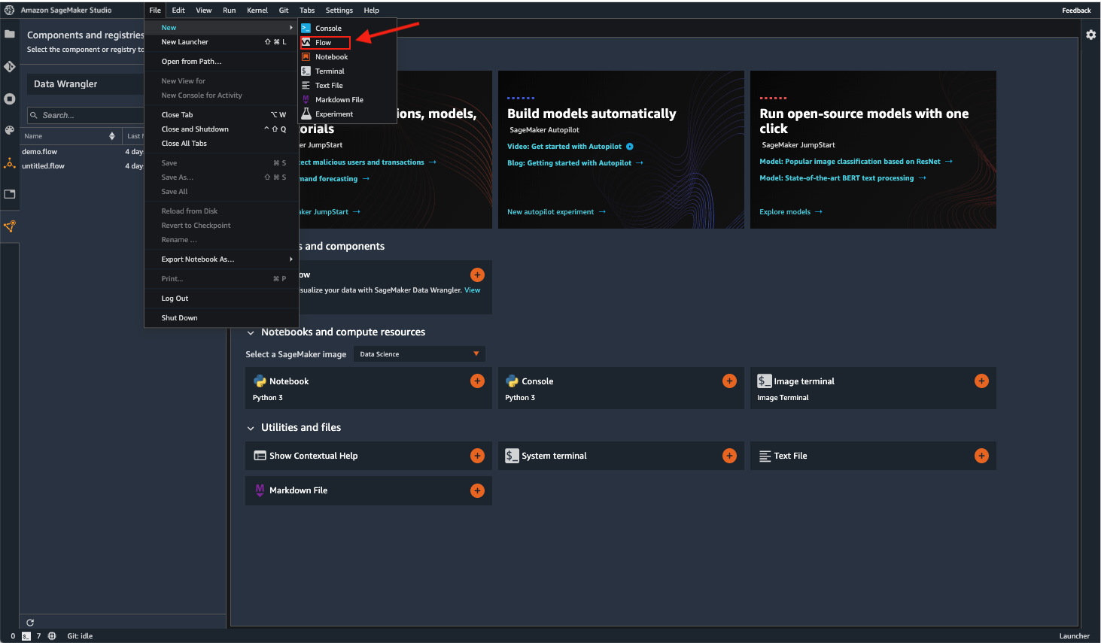
Task: Open the Kernel menu
Action: 257,11
